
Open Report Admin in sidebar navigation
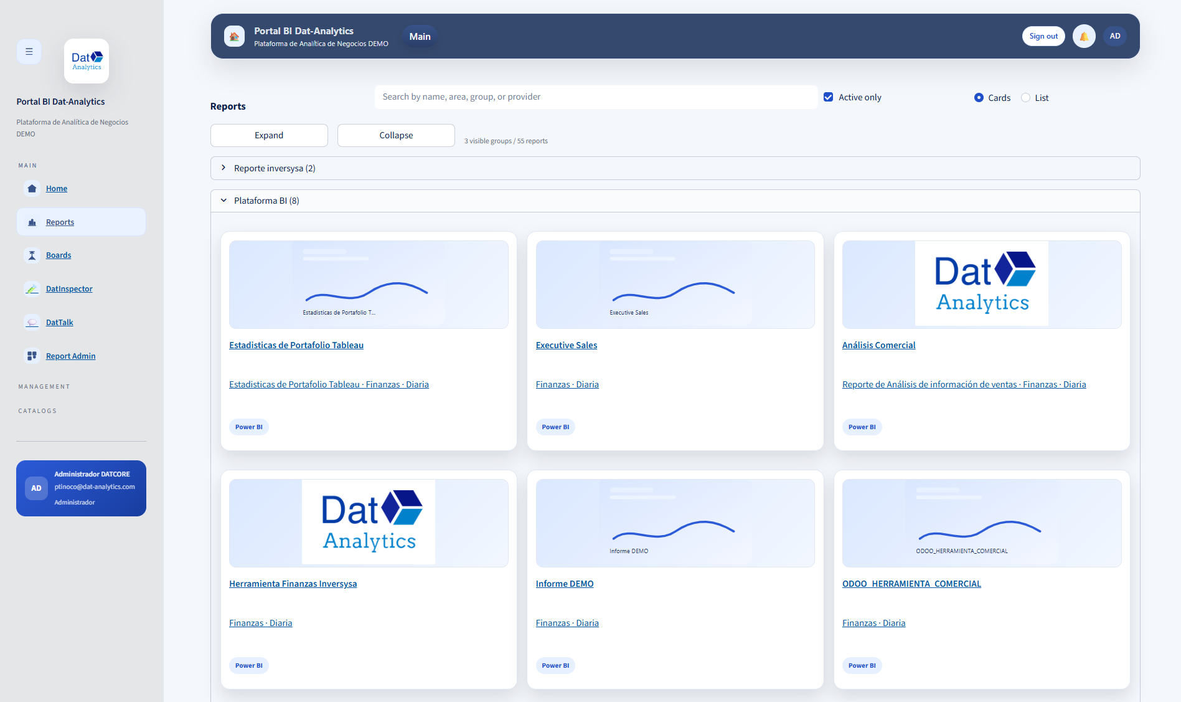point(71,356)
